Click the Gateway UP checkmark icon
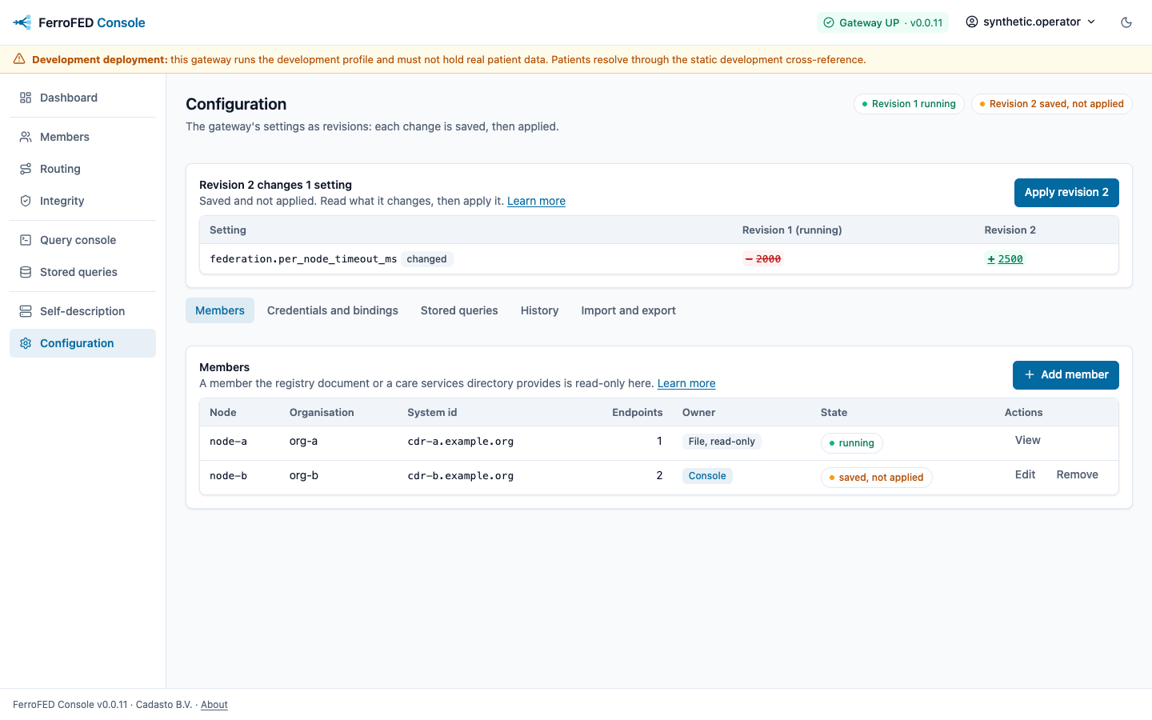 [x=829, y=22]
